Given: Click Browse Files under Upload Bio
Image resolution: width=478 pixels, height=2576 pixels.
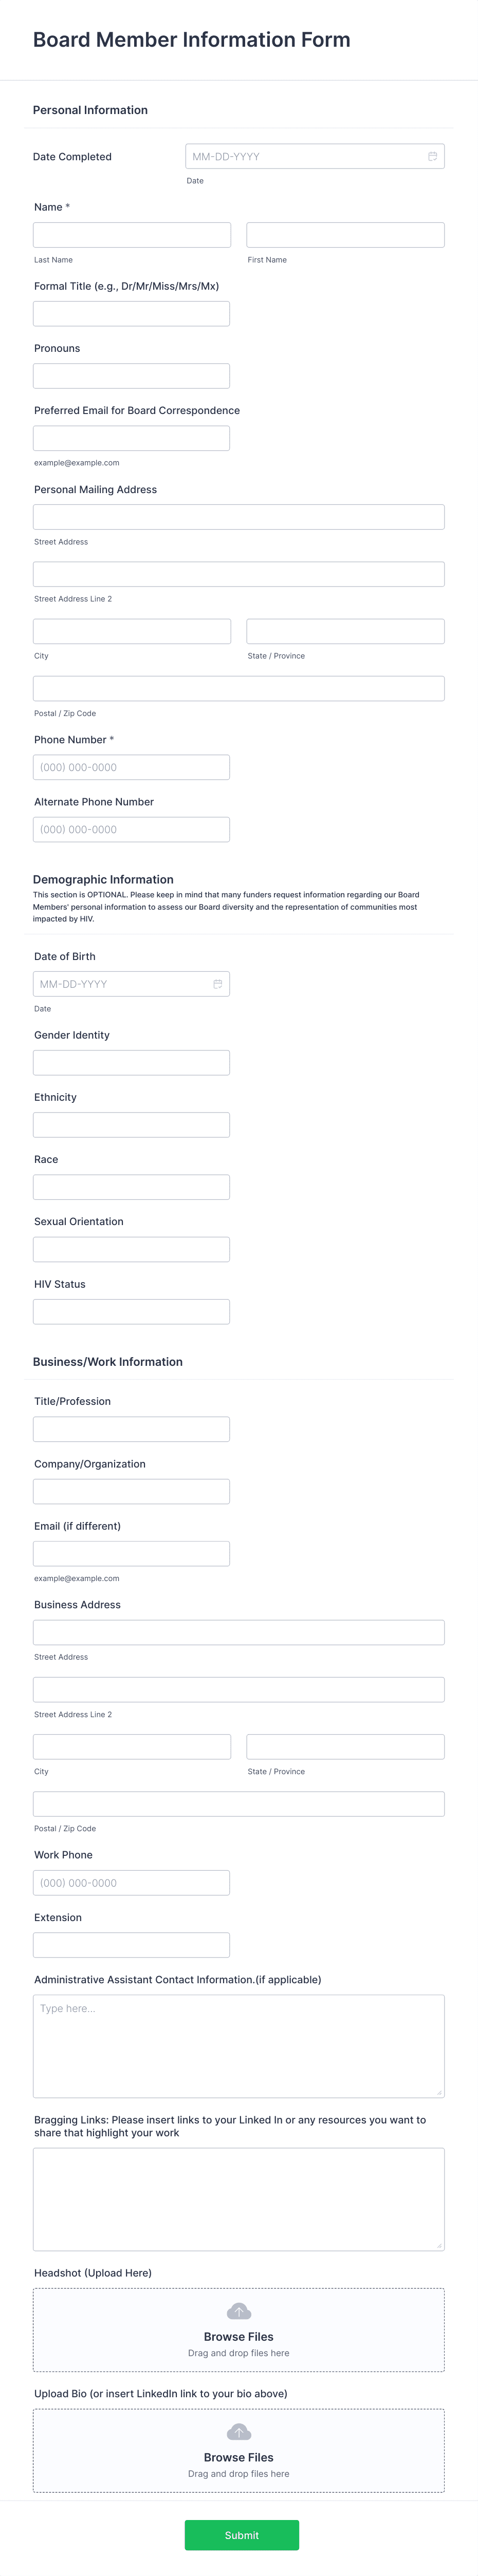Looking at the screenshot, I should coord(239,2457).
